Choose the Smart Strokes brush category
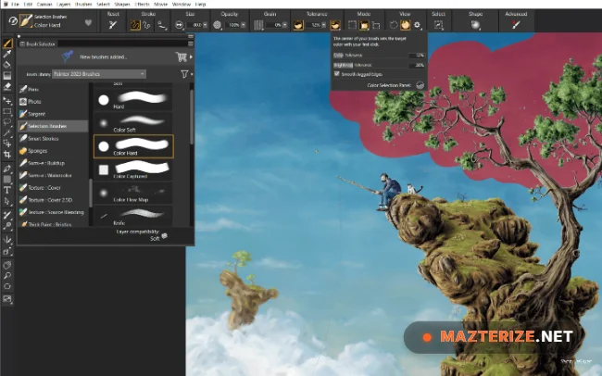This screenshot has width=602, height=376. click(54, 138)
